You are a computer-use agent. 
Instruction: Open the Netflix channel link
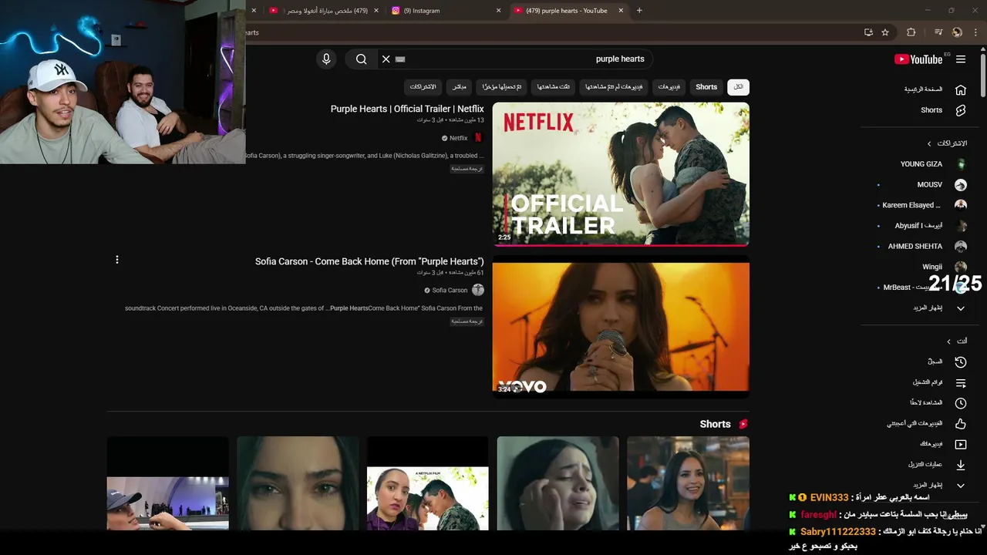pos(459,138)
